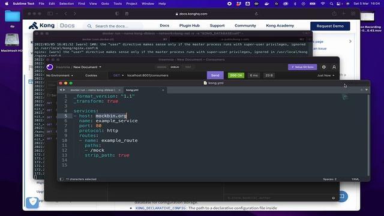Open the Project menu in the menu bar

coord(131,4)
